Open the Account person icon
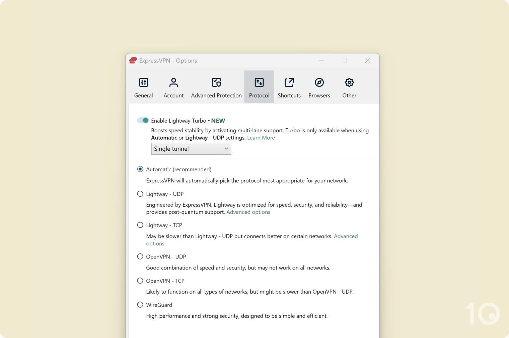This screenshot has height=338, width=509. tap(173, 82)
